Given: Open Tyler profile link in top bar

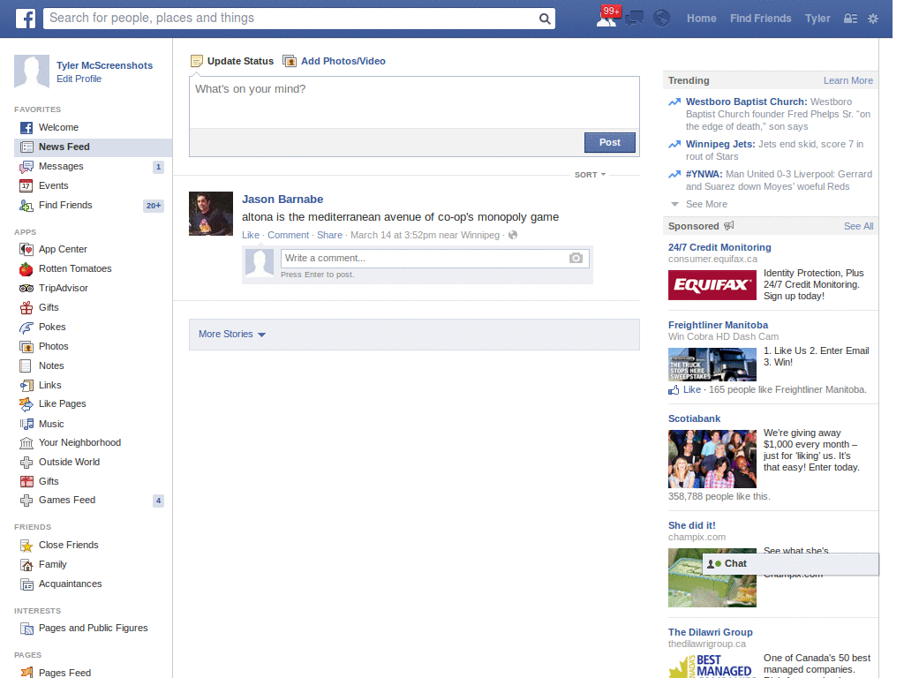Looking at the screenshot, I should click(817, 19).
